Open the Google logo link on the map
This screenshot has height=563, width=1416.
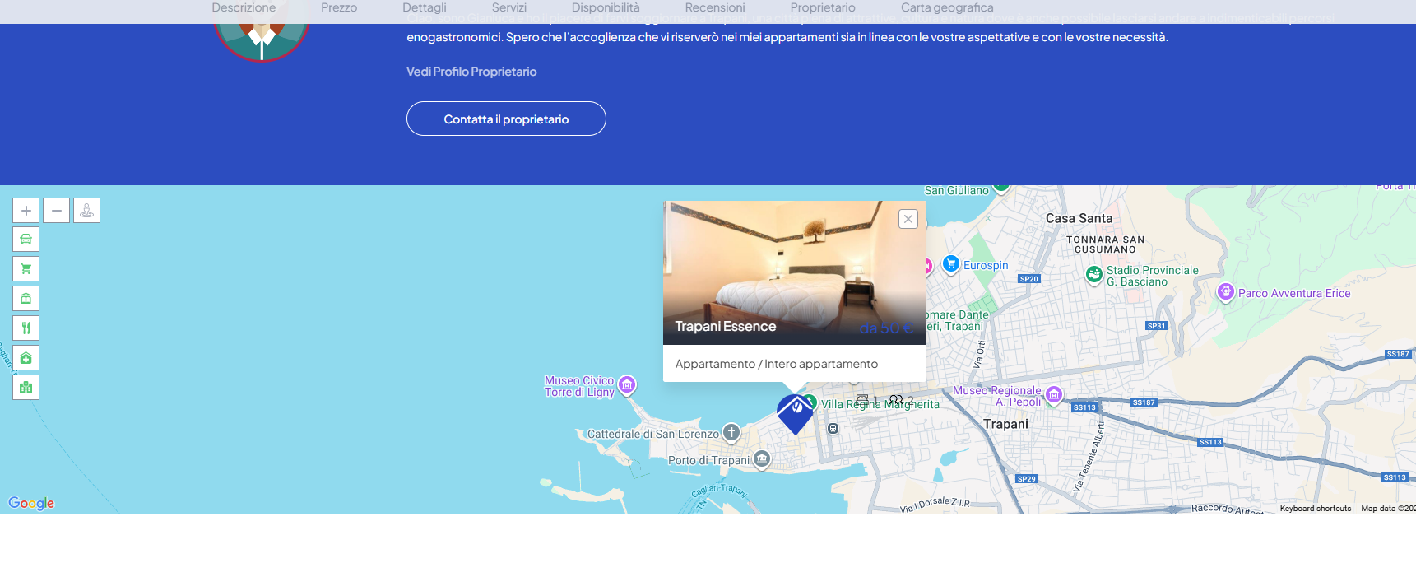pyautogui.click(x=31, y=503)
